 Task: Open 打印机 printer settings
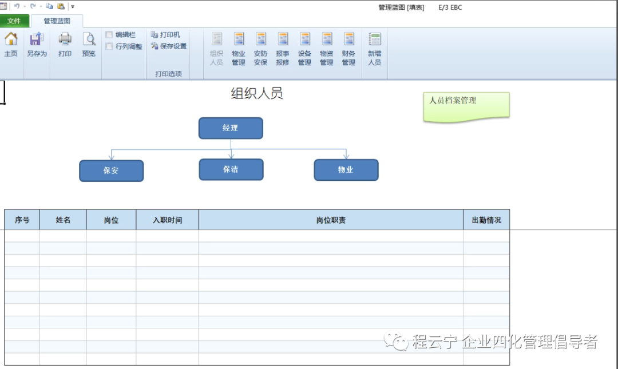pyautogui.click(x=165, y=35)
